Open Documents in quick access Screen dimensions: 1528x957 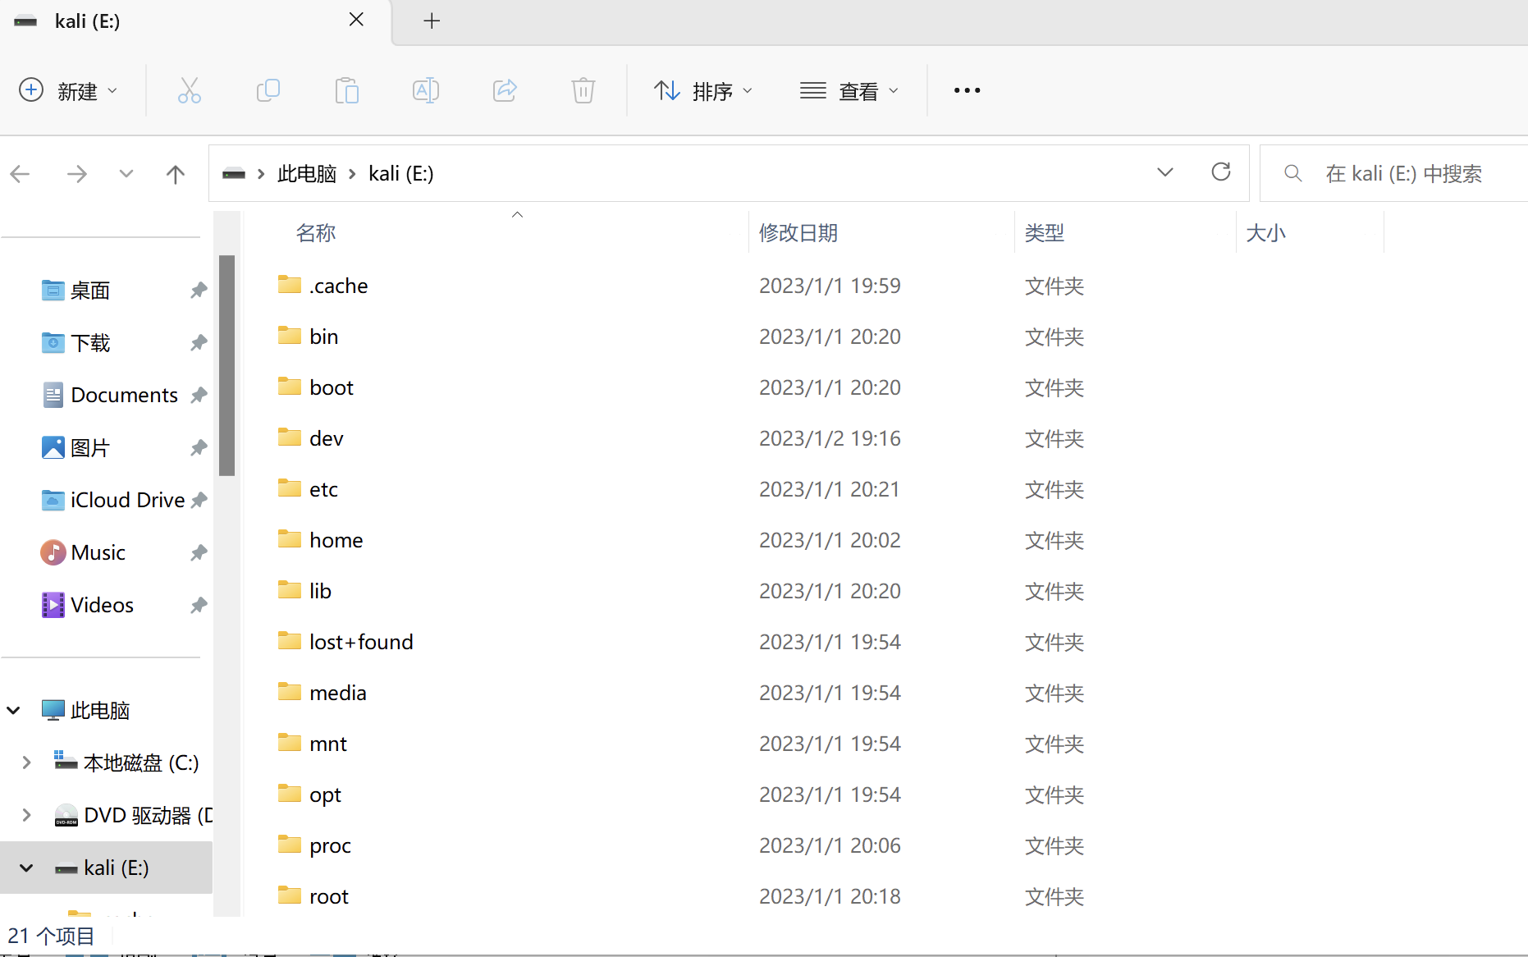[124, 395]
